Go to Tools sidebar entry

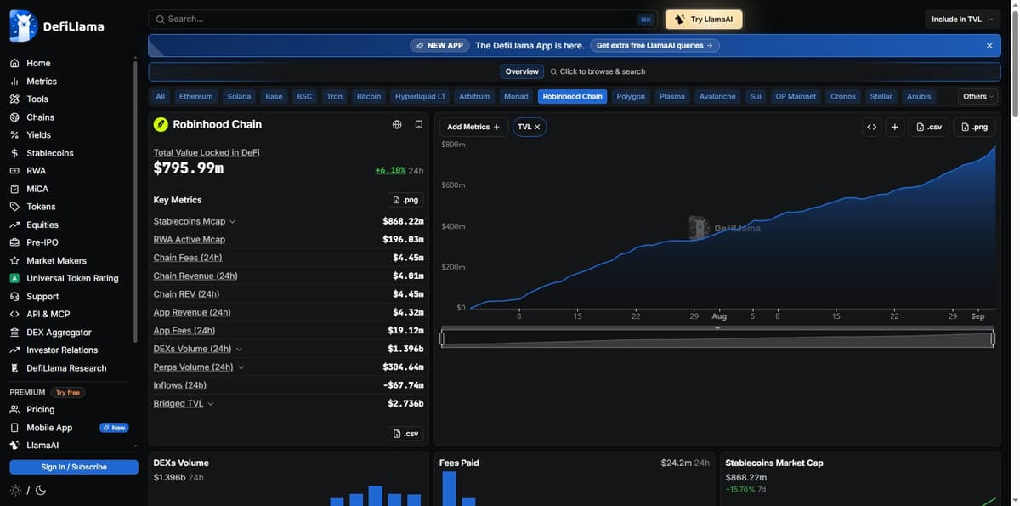pyautogui.click(x=37, y=99)
